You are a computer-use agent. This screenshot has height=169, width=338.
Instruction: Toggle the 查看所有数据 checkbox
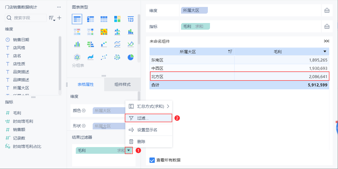[152, 160]
